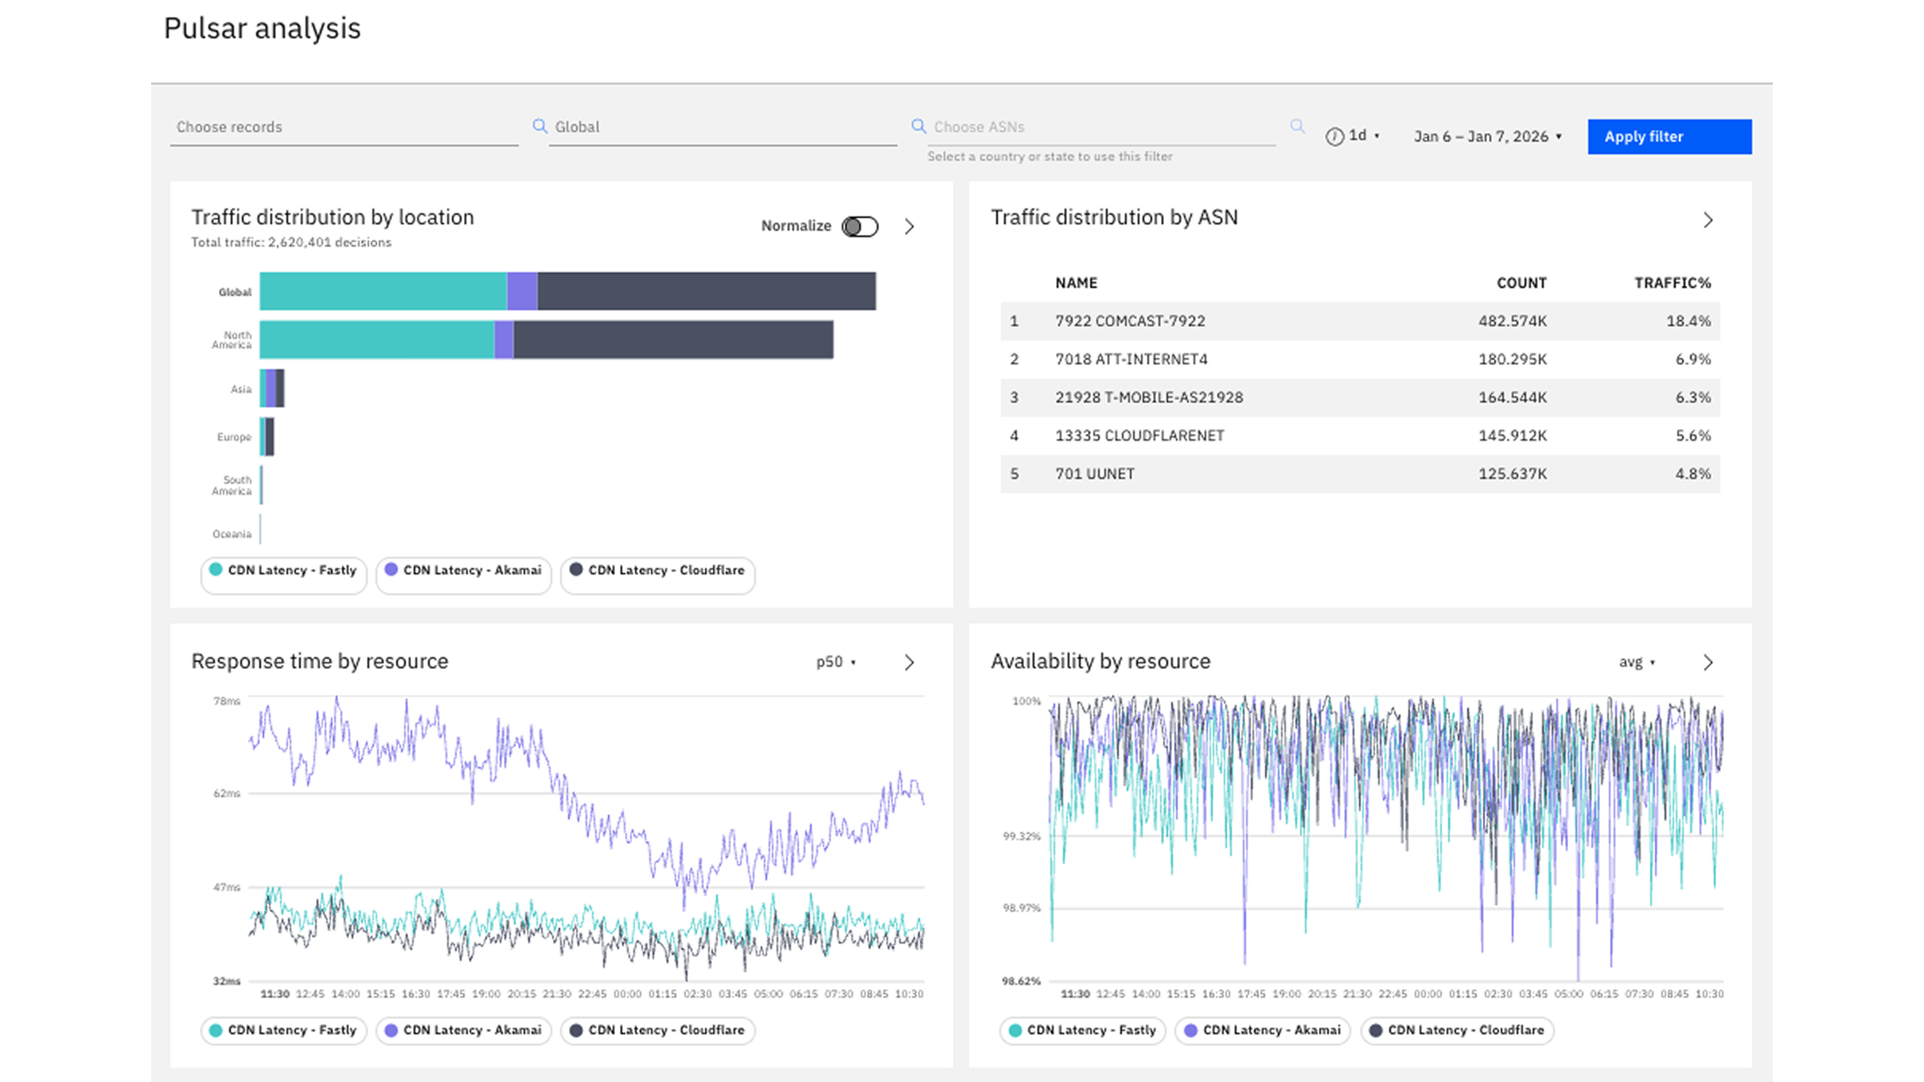1924x1082 pixels.
Task: Click the faded search icon after ASNs field
Action: [x=1297, y=126]
